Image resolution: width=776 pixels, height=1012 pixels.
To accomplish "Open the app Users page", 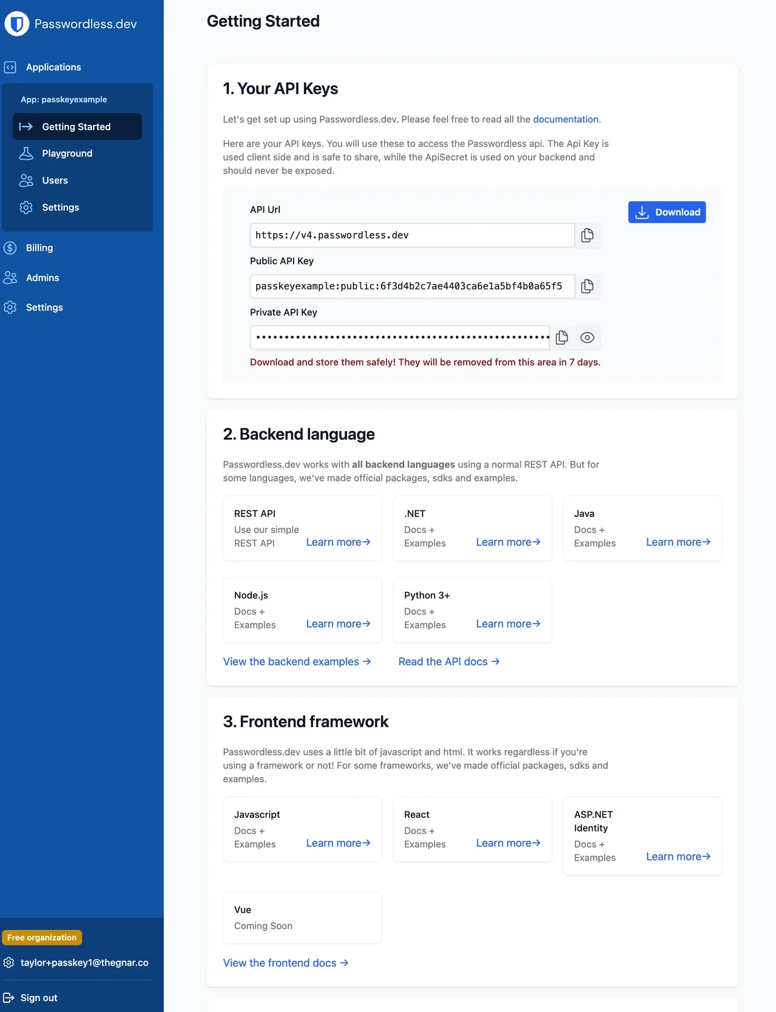I will click(55, 181).
